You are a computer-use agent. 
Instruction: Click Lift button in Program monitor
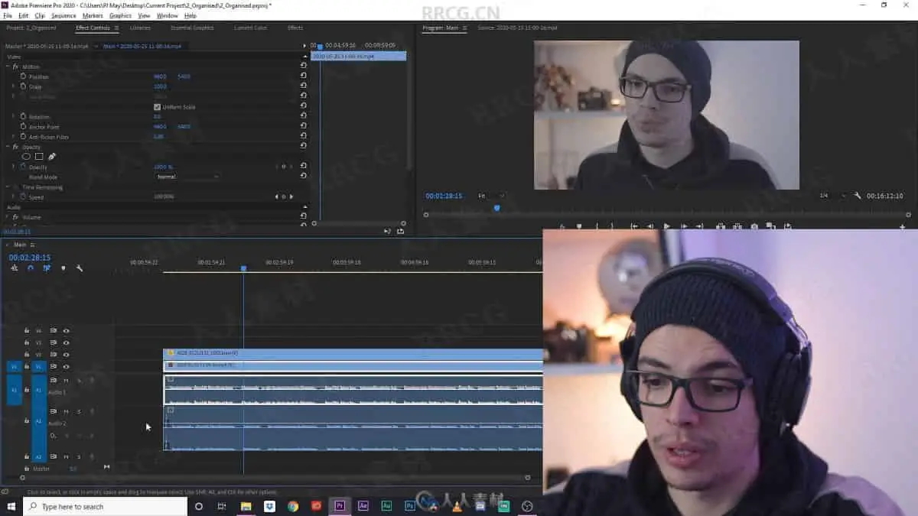721,226
